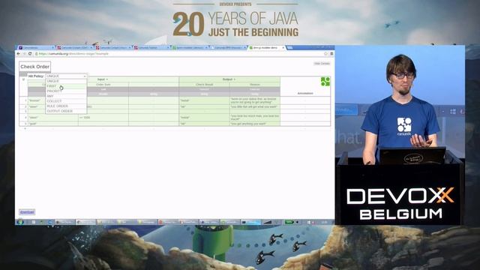This screenshot has height=270, width=480.
Task: Click the ">= 1000" order sum cell
Action: click(103, 117)
